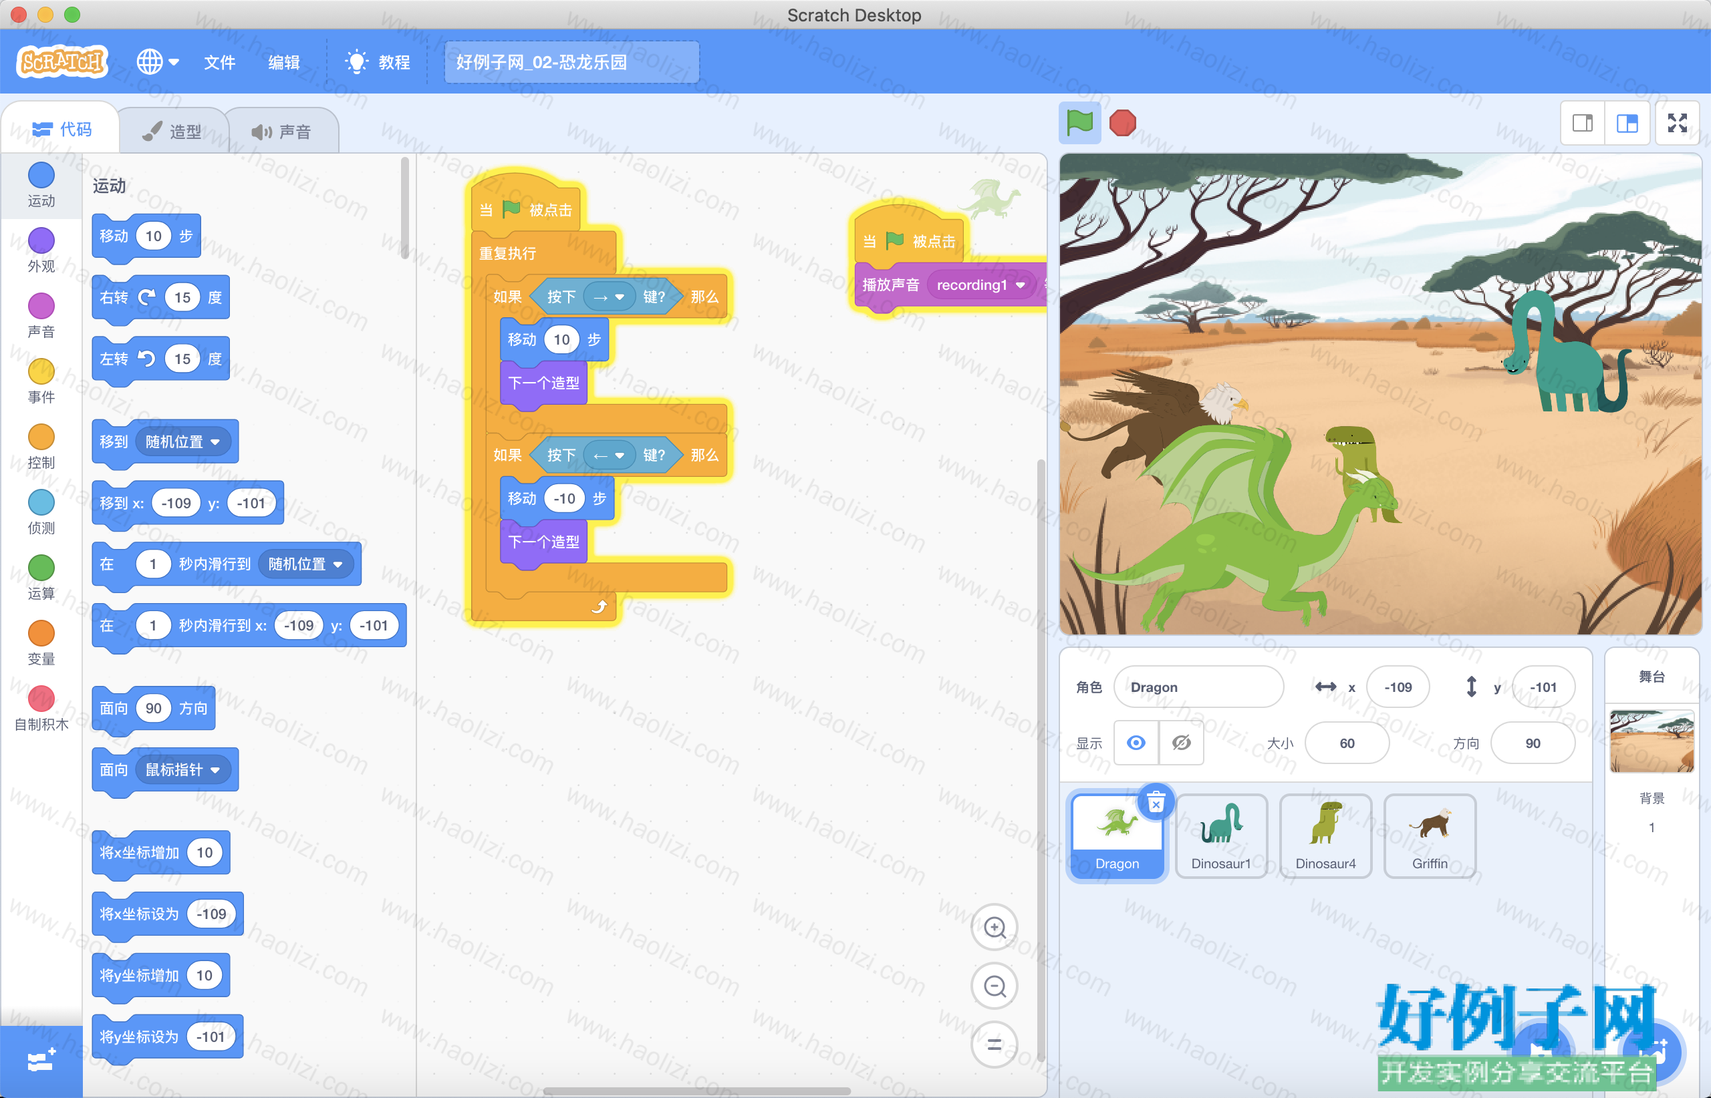Select the 自制积木 block category
1711x1098 pixels.
41,709
